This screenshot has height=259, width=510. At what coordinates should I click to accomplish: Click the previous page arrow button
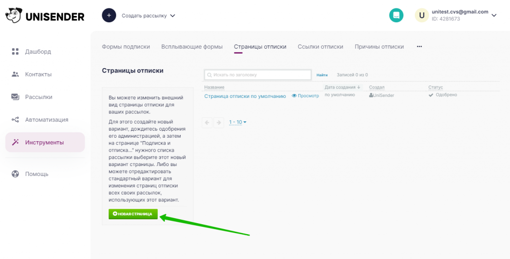click(x=207, y=122)
